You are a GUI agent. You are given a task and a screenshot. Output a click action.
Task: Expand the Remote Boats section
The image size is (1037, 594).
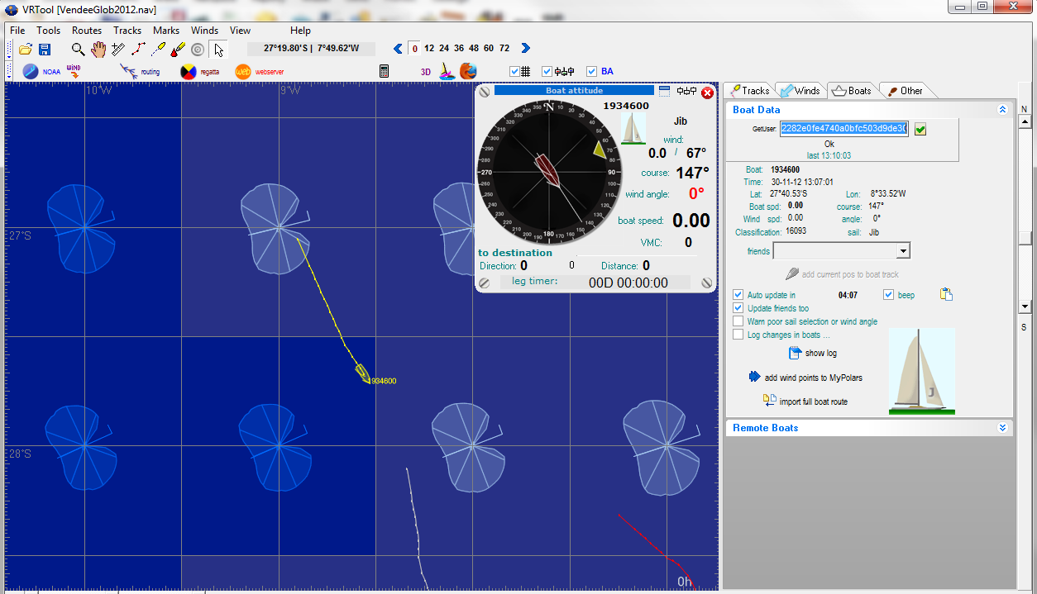click(1002, 428)
